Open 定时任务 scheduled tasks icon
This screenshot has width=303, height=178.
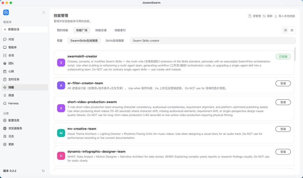[x=5, y=79]
